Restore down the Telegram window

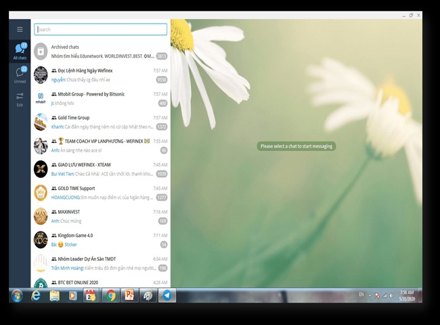tap(411, 15)
